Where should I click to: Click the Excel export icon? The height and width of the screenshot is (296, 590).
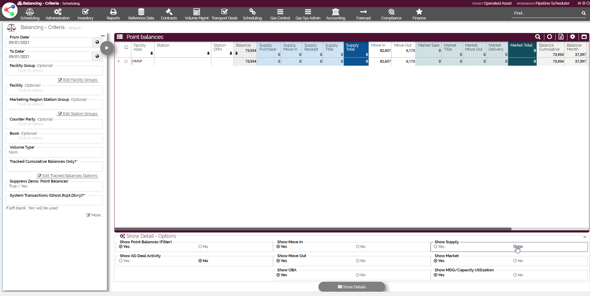(561, 37)
